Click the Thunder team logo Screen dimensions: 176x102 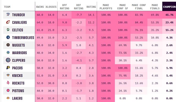pyautogui.click(x=8, y=15)
